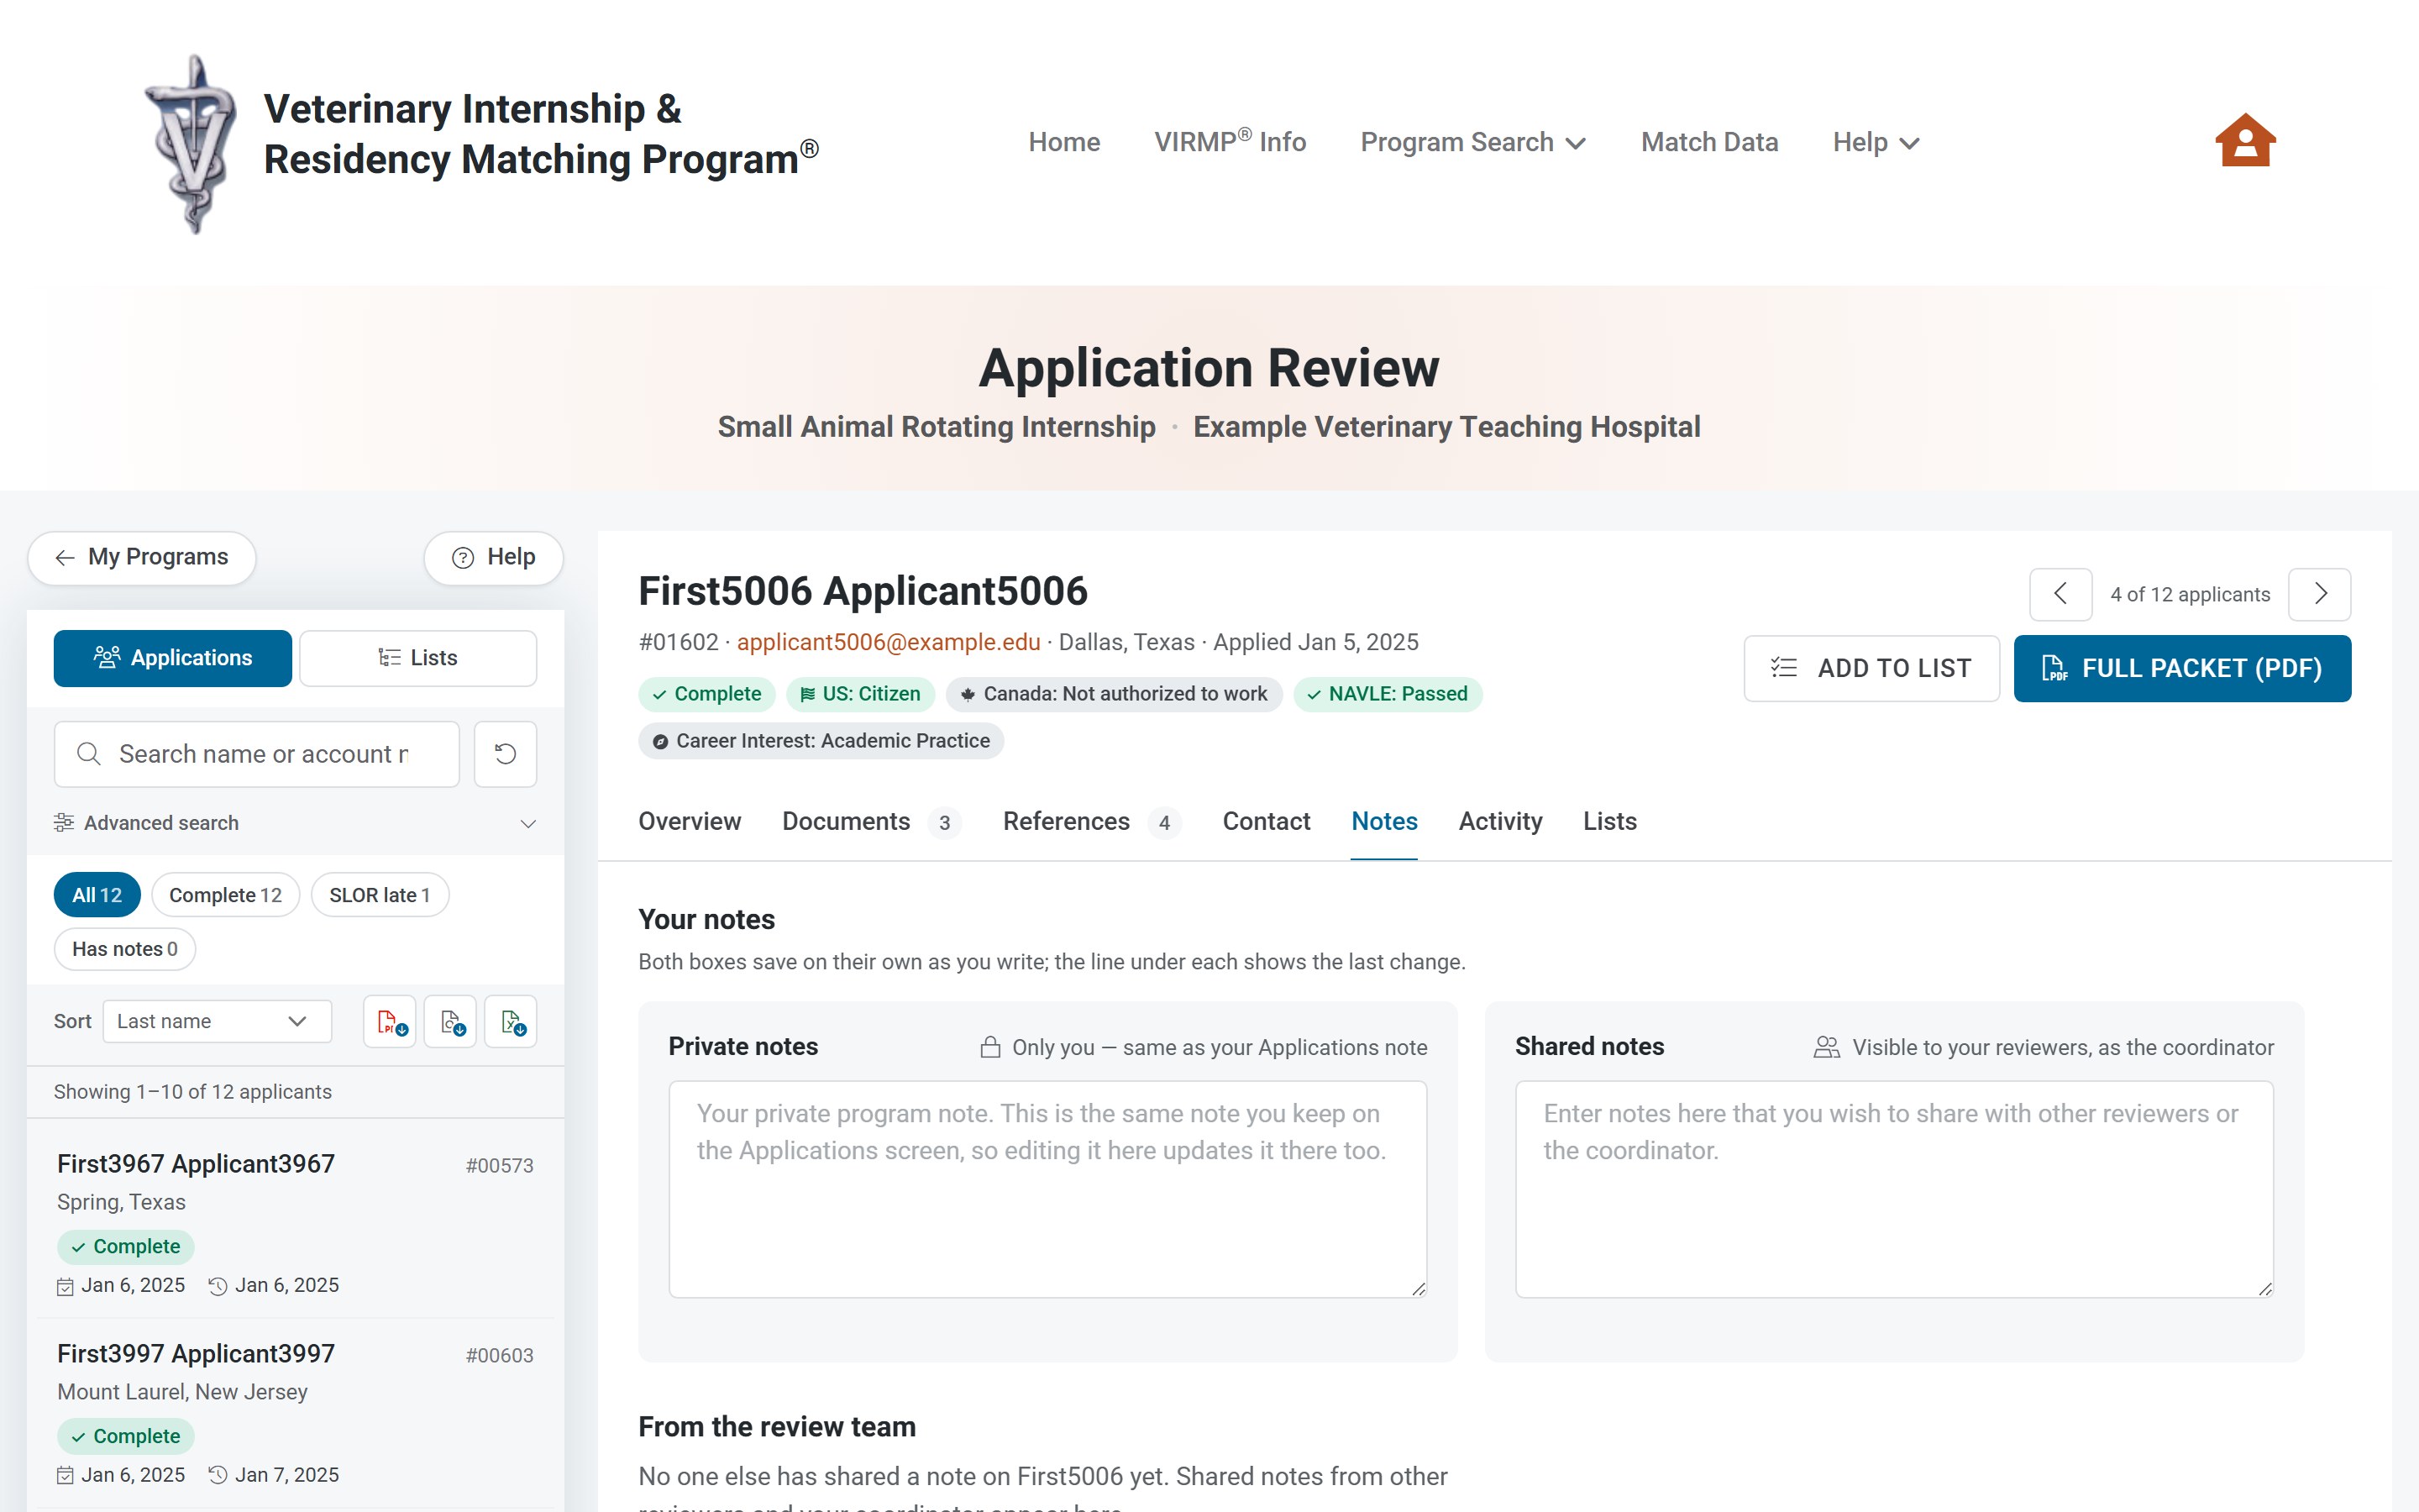Click the people icon on Shared notes
The image size is (2419, 1512).
1826,1047
